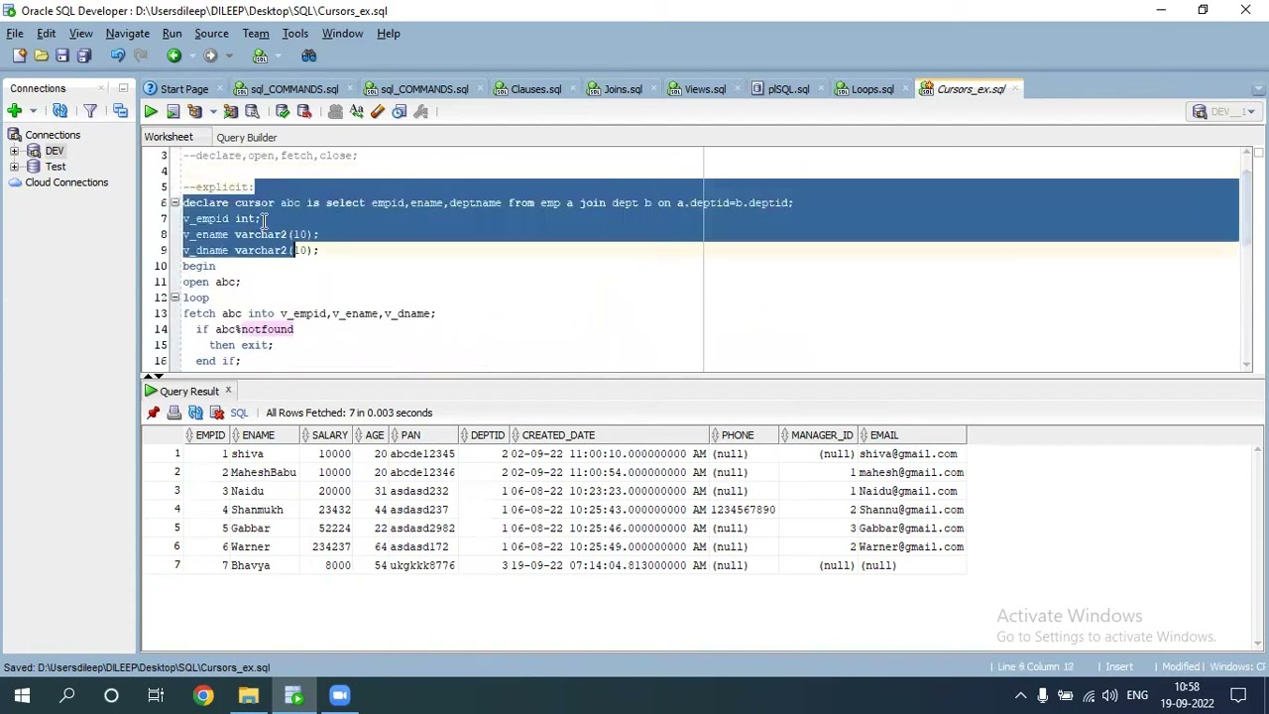Screen dimensions: 1269x714
Task: Rollback changes with the rollback icon
Action: tap(304, 112)
